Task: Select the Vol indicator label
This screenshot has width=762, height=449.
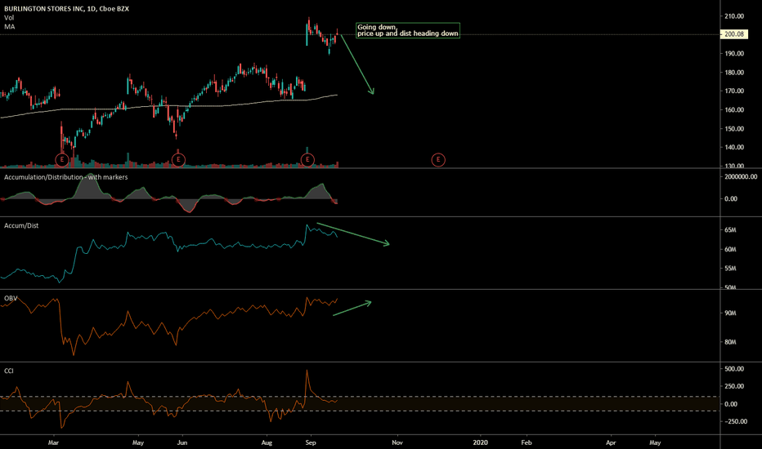Action: coord(9,17)
